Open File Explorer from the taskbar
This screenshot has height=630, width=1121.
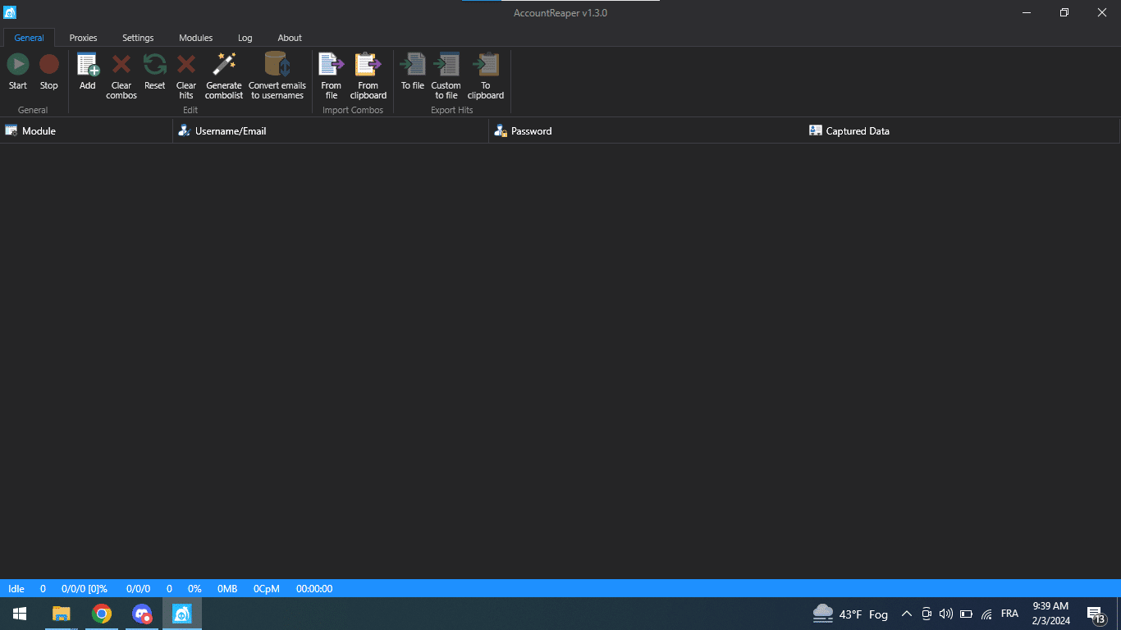pyautogui.click(x=62, y=614)
